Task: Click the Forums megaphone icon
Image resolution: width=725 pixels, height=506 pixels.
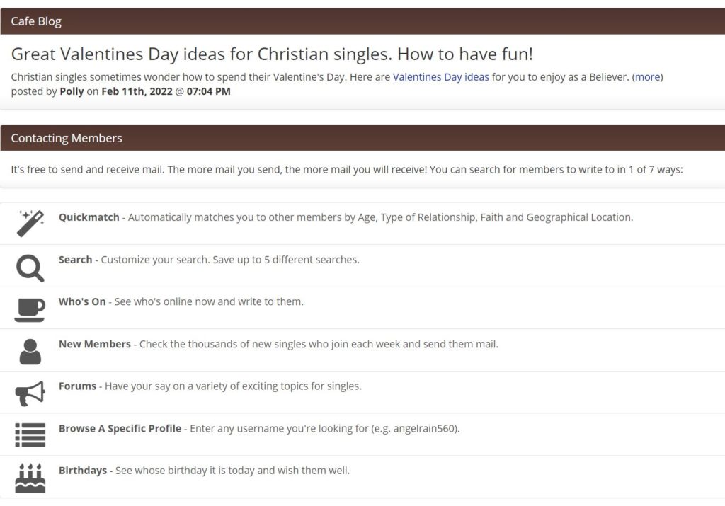Action: [30, 393]
